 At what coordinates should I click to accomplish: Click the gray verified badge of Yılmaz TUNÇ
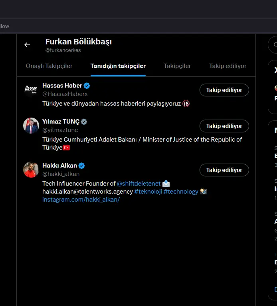click(84, 122)
